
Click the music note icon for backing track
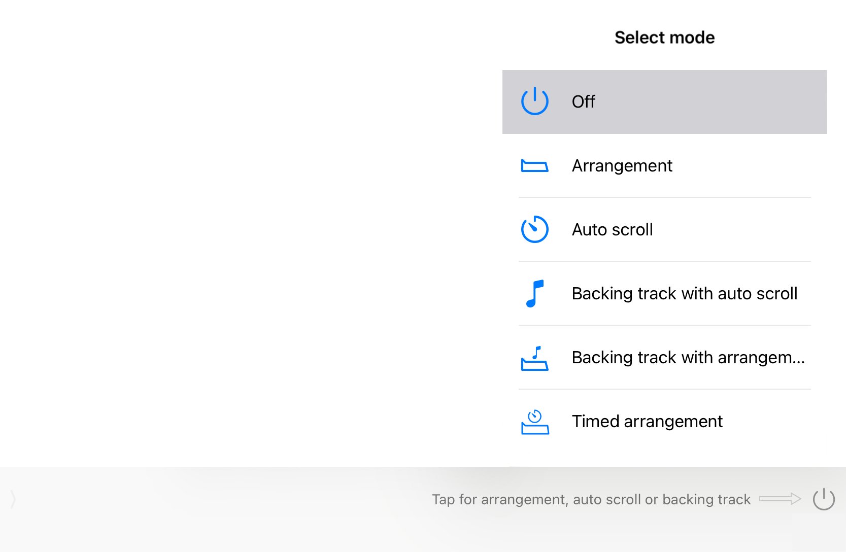534,293
